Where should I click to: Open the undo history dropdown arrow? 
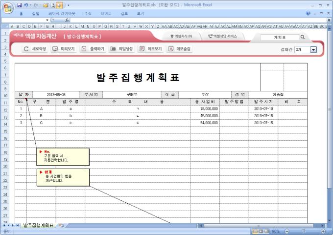tap(30, 5)
